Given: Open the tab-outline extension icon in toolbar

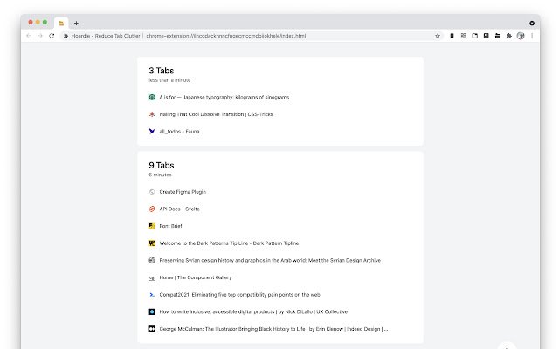Looking at the screenshot, I should [x=474, y=36].
